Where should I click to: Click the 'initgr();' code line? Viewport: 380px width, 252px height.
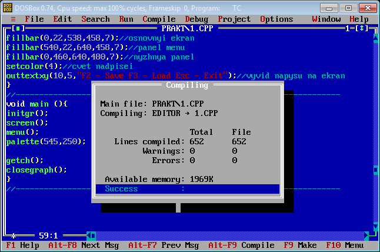27,113
